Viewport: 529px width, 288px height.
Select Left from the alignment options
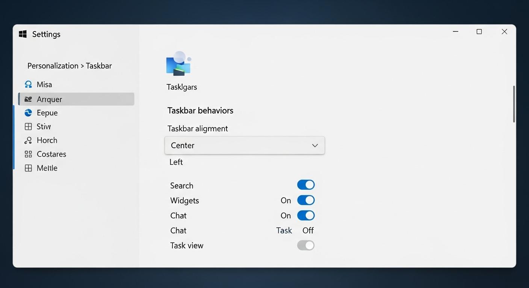click(176, 162)
